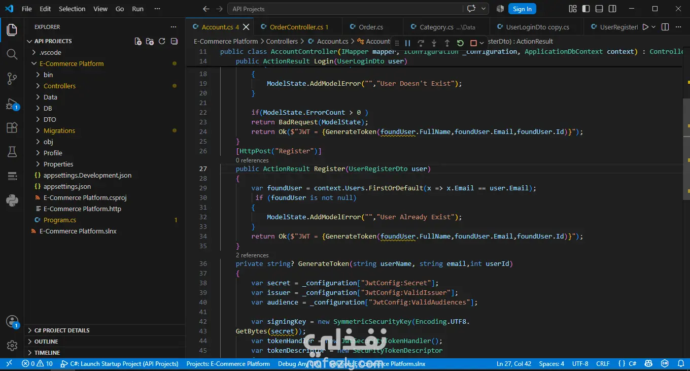Expand the OUTLINE section
This screenshot has height=371, width=690.
click(105, 342)
